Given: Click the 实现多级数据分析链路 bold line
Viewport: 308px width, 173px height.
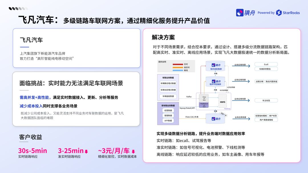Looking at the screenshot, I should point(201,134).
